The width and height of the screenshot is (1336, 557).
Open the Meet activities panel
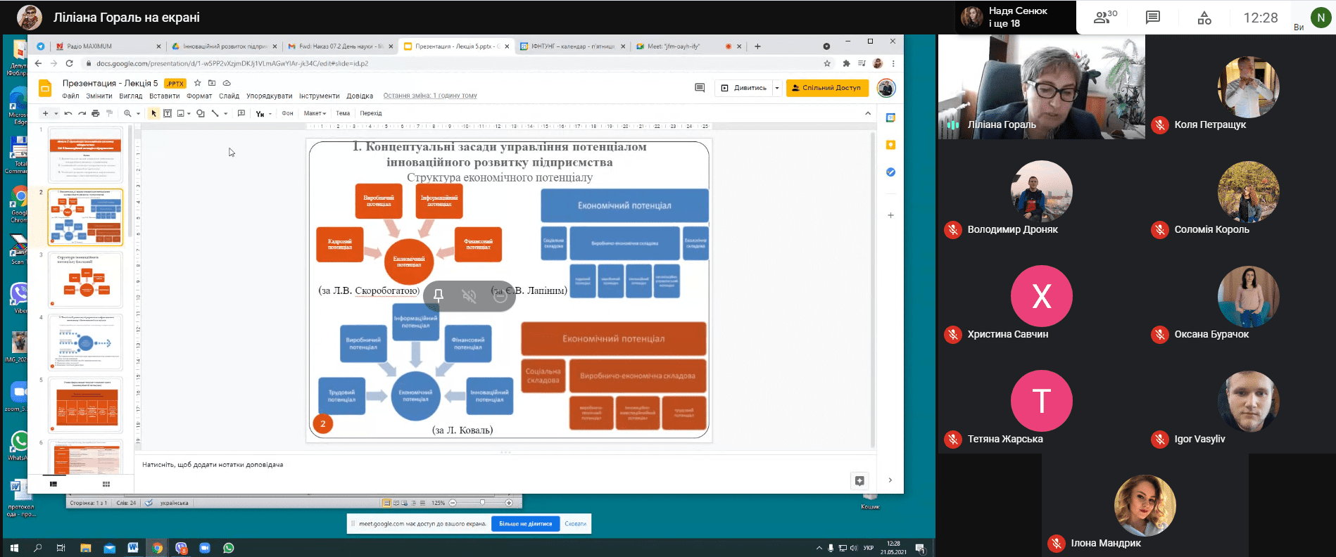1204,18
